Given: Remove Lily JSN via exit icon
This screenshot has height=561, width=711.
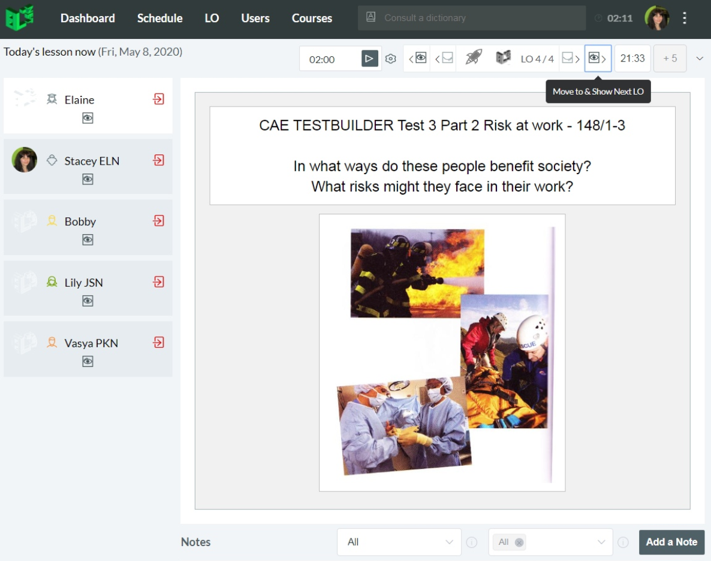Looking at the screenshot, I should [x=159, y=281].
